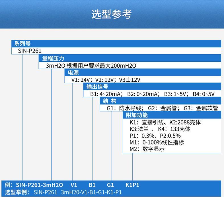Select the 电源 header label
This screenshot has height=197, width=224.
(x=73, y=73)
